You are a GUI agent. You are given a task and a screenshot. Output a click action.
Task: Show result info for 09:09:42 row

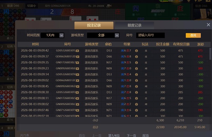pos(137,51)
